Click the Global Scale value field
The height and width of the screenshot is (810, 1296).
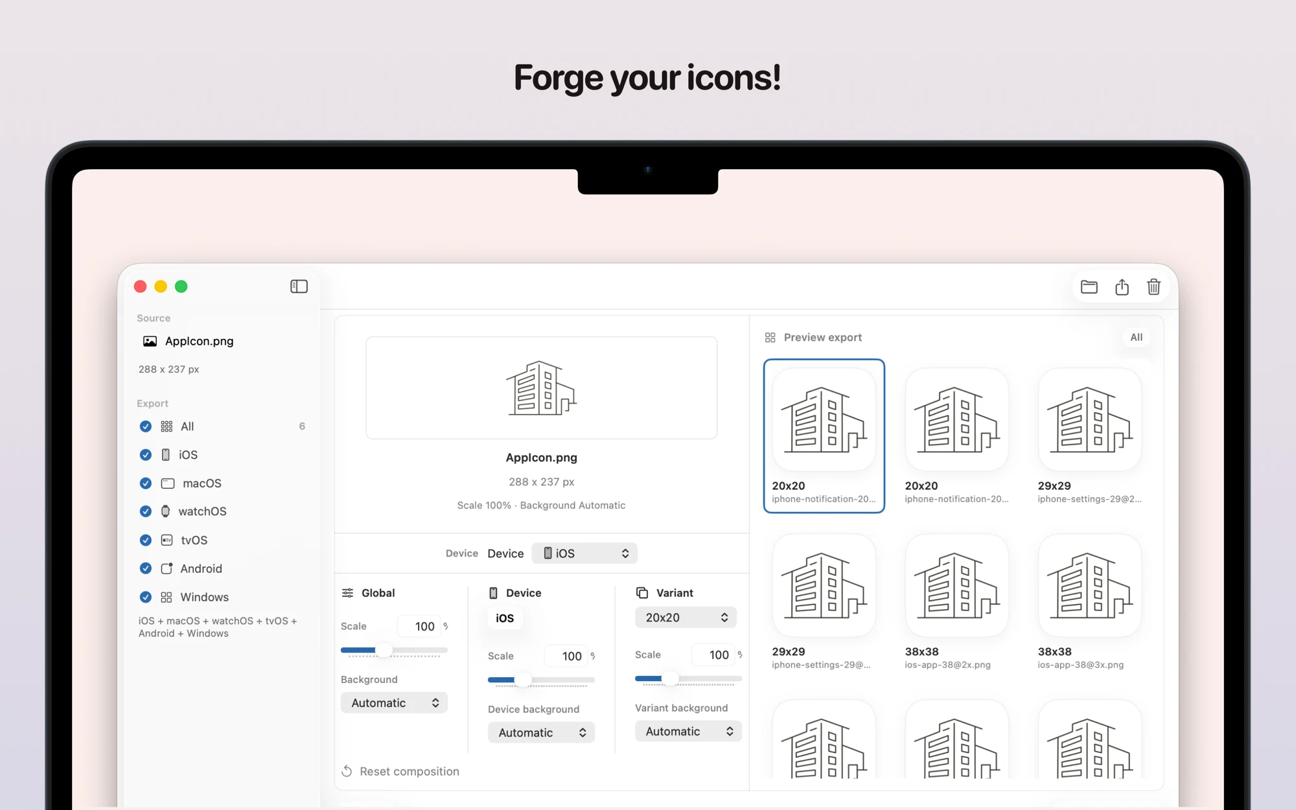pos(420,627)
